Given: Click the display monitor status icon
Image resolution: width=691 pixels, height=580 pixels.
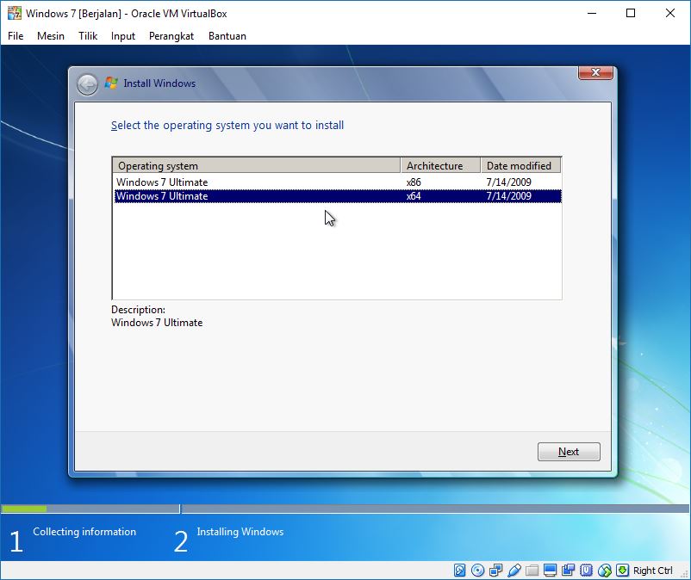Looking at the screenshot, I should point(550,571).
